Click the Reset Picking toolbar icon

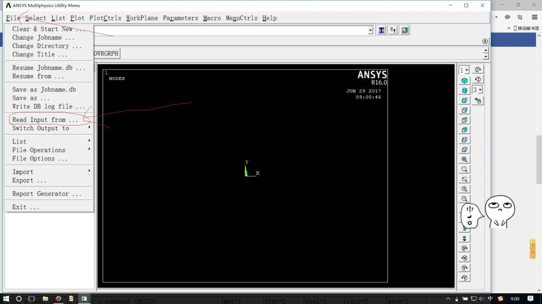pyautogui.click(x=393, y=30)
